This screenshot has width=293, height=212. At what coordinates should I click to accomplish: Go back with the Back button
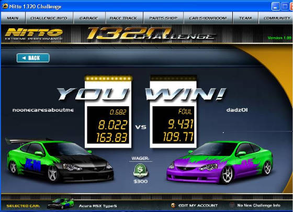33,58
